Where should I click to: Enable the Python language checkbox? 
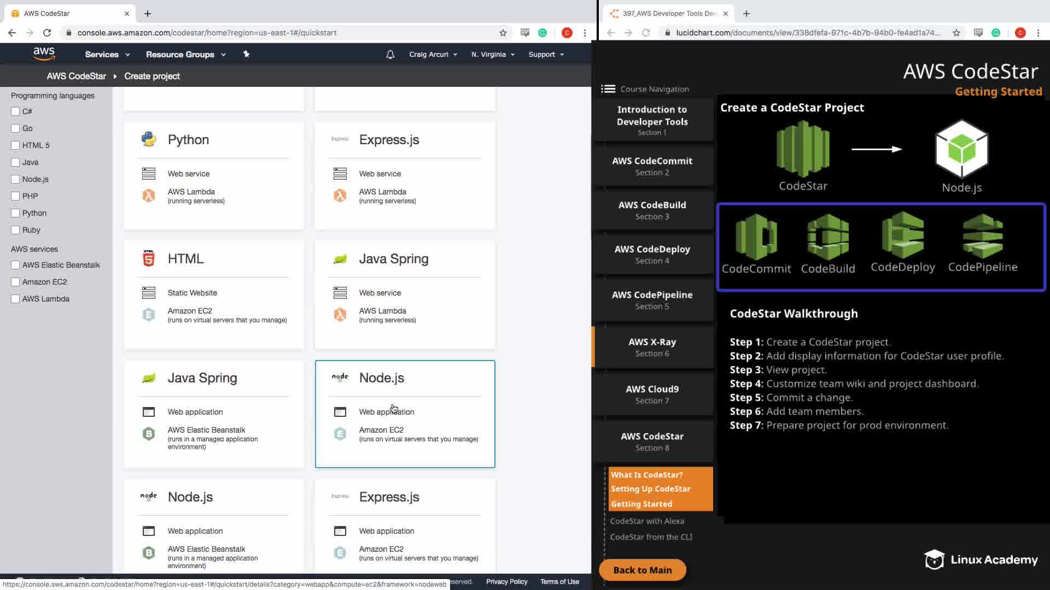tap(15, 213)
